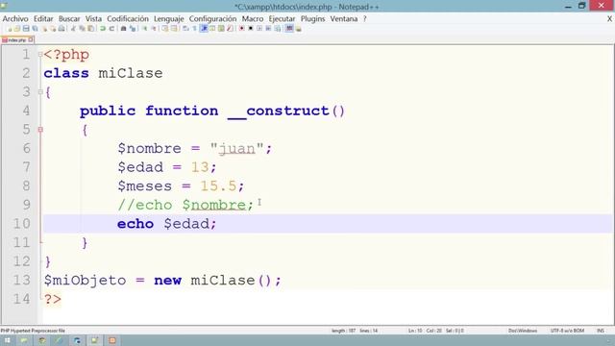Image resolution: width=615 pixels, height=346 pixels.
Task: Click line number 13 in the margin
Action: tap(21, 280)
